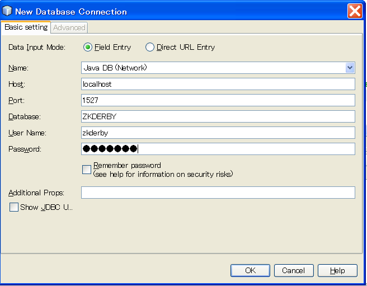
Task: Select the Field Entry radio button
Action: 88,47
